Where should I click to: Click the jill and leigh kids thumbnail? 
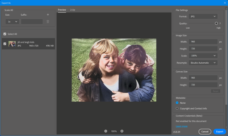click(x=12, y=44)
